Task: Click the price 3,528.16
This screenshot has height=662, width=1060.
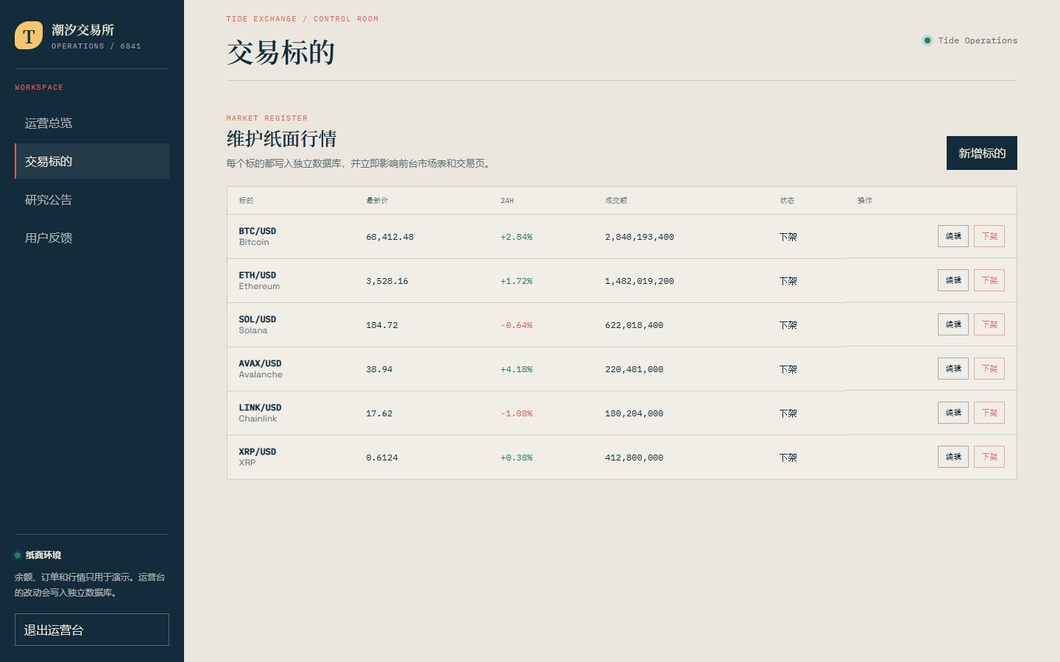Action: (x=386, y=281)
